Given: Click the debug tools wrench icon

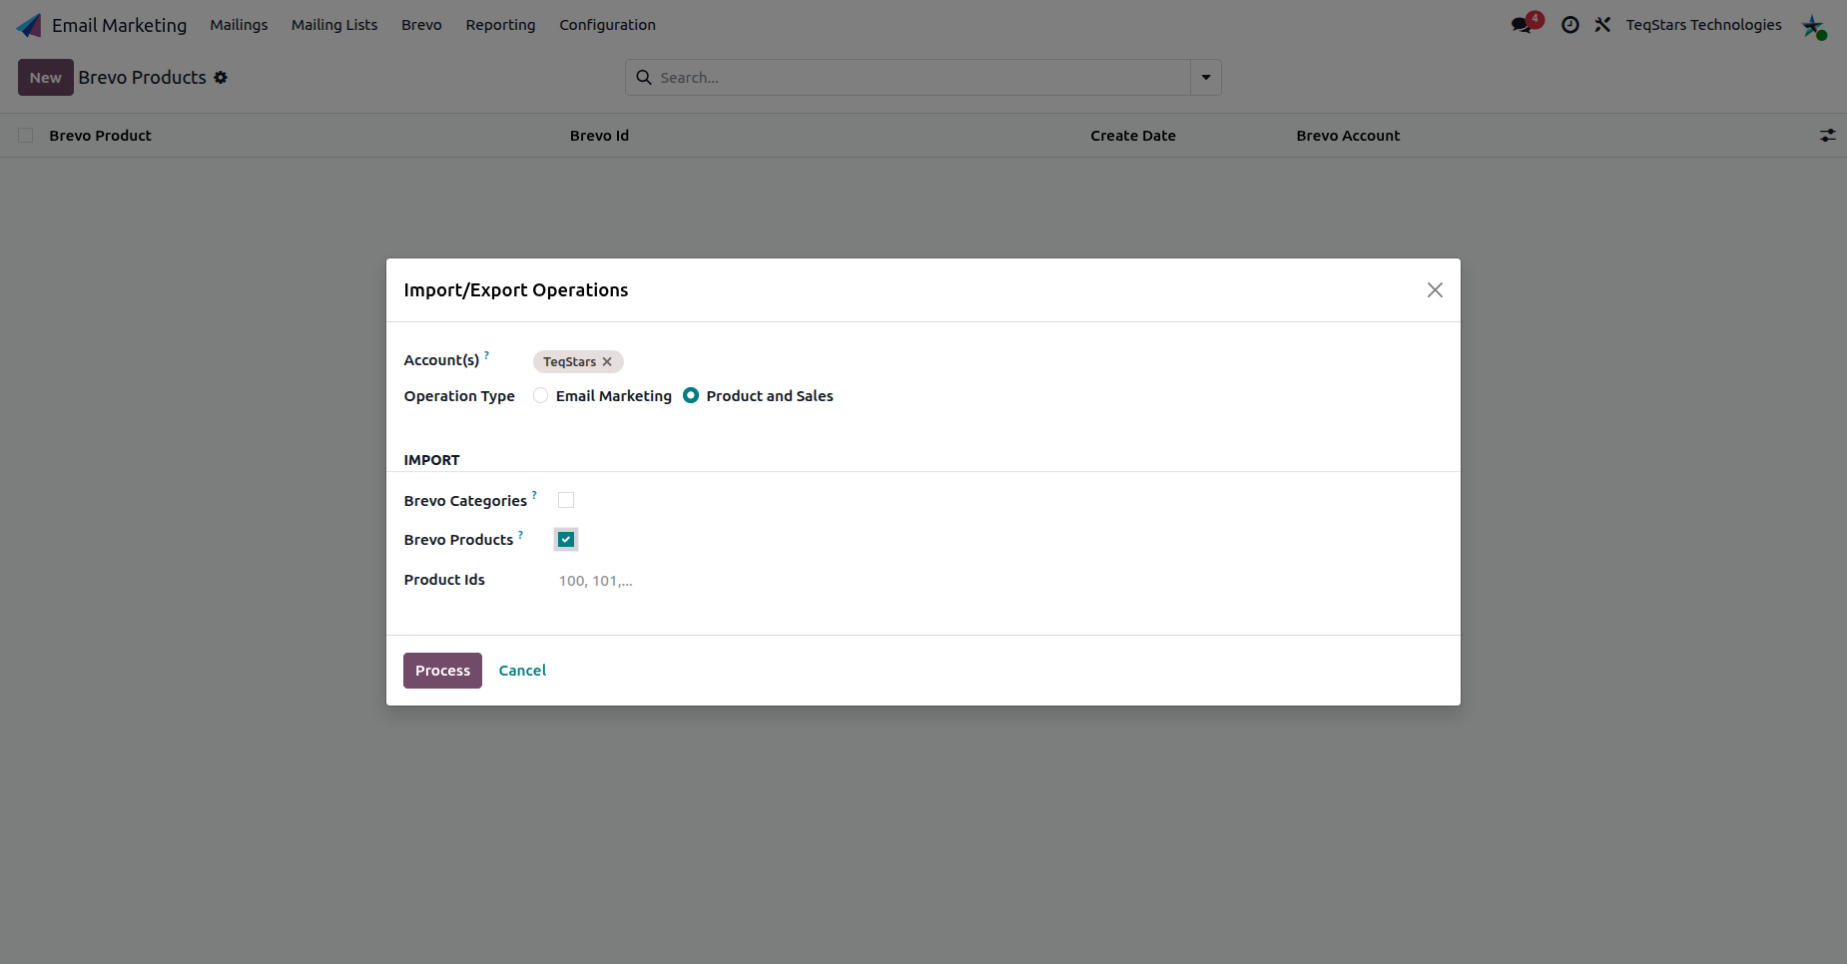Looking at the screenshot, I should [x=1602, y=25].
